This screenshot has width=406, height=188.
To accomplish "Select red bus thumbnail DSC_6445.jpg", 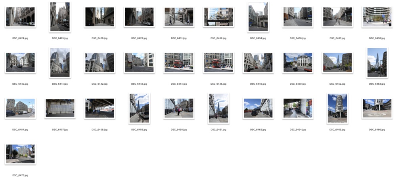I will click(x=218, y=63).
